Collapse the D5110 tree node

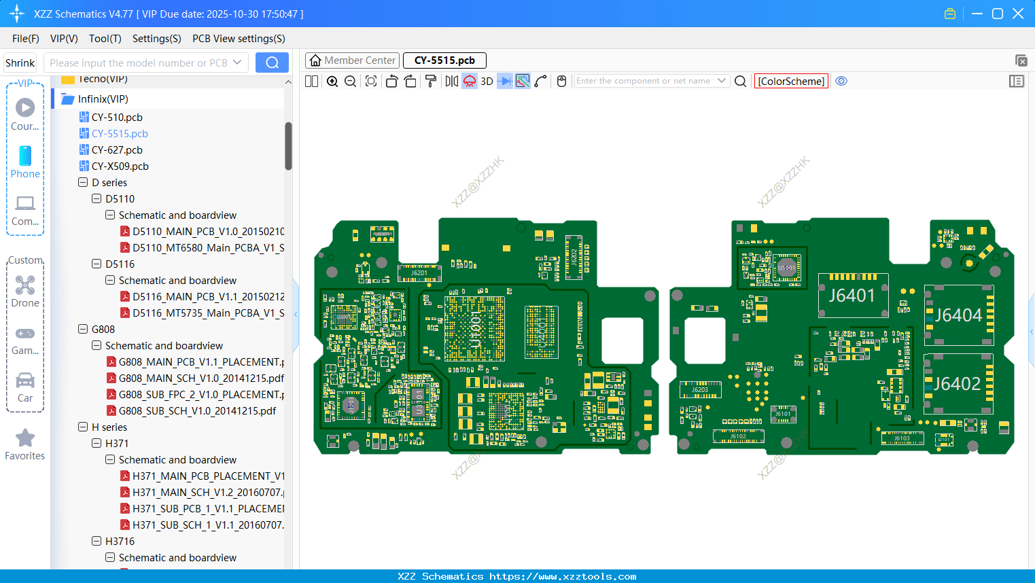[97, 198]
